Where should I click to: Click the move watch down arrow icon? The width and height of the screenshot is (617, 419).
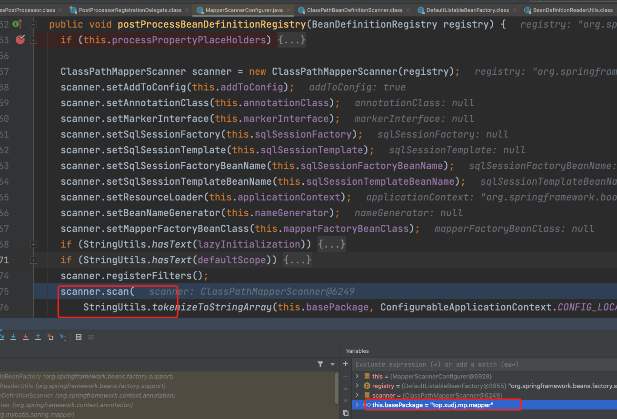[x=346, y=401]
